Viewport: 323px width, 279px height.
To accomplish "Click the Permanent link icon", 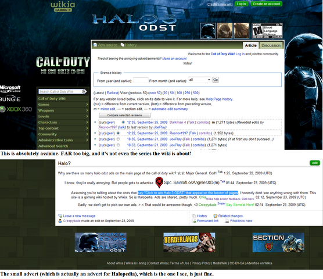I will [194, 221].
